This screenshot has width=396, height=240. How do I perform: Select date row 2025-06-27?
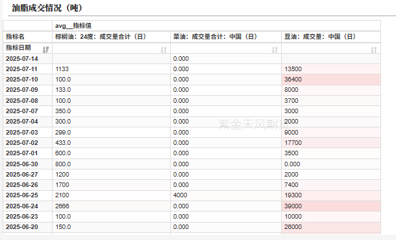(x=22, y=175)
